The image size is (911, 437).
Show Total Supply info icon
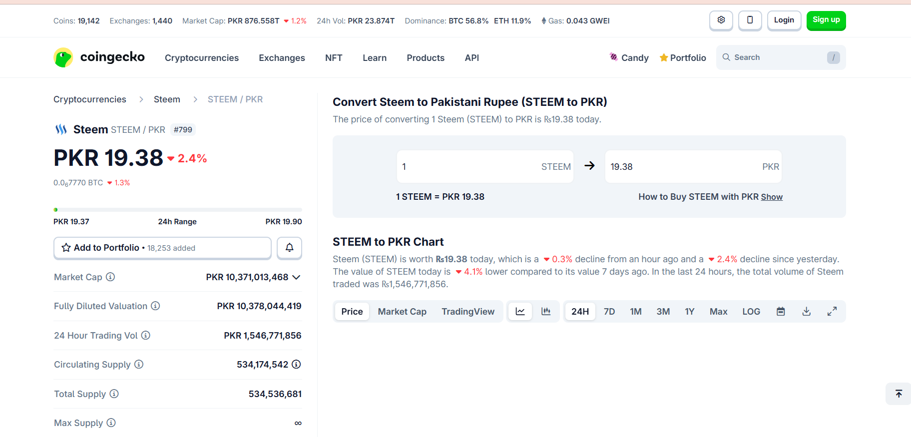[114, 394]
